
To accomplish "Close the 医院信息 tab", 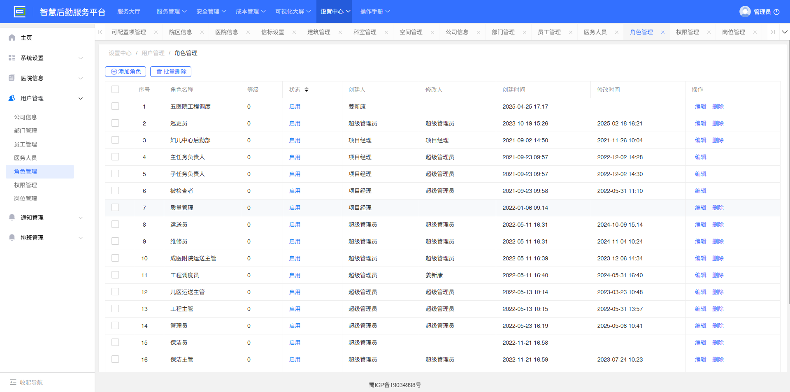I will (248, 32).
